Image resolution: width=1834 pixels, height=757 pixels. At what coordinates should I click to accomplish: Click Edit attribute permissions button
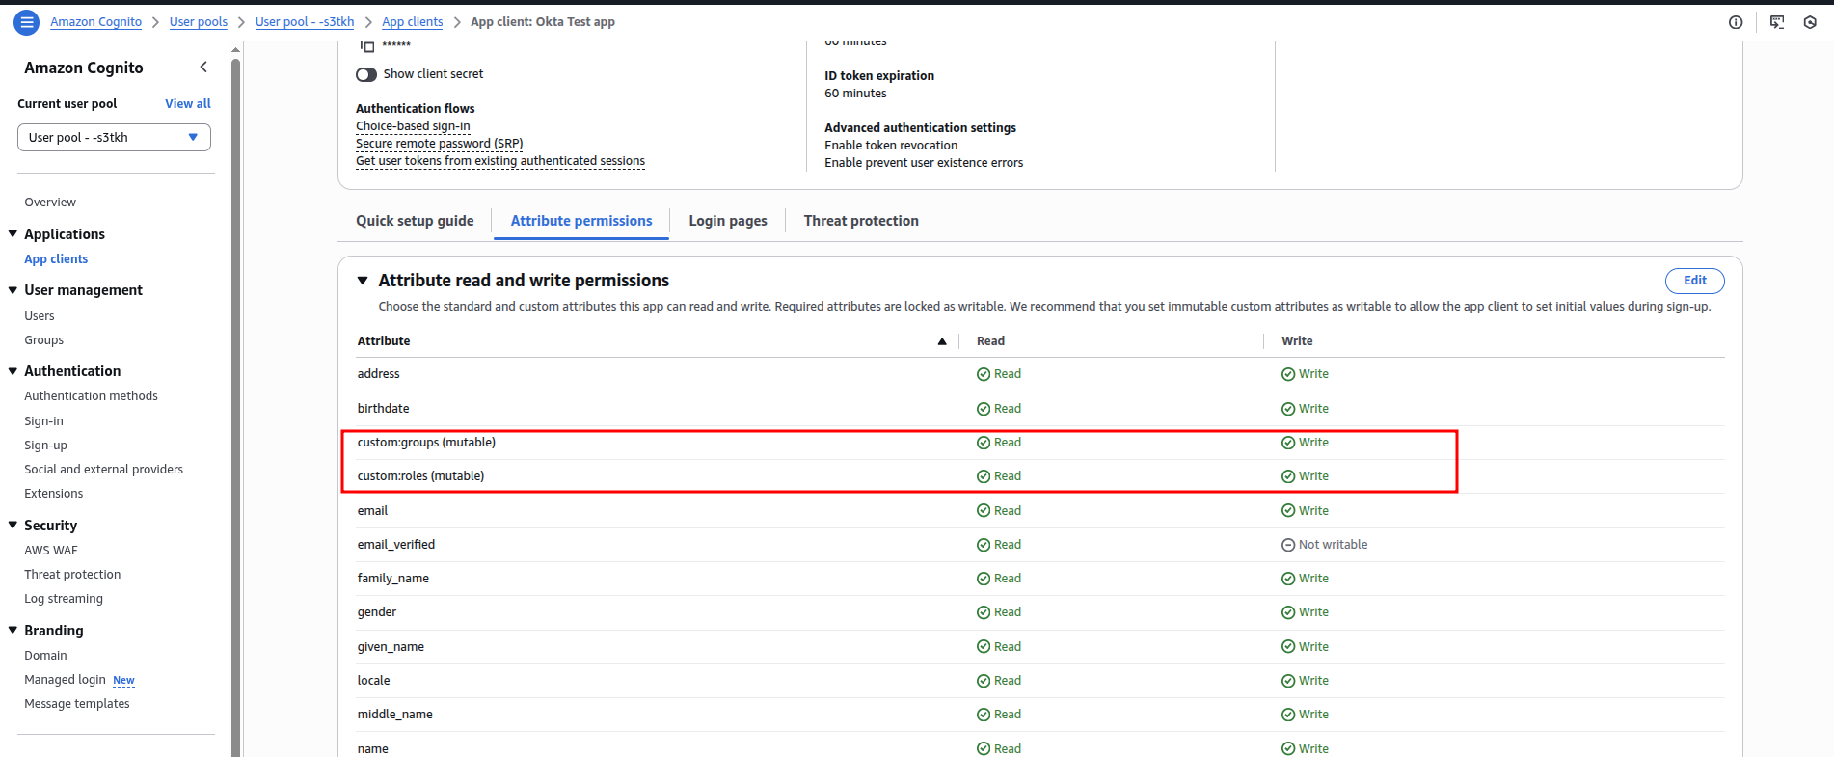[x=1695, y=281]
